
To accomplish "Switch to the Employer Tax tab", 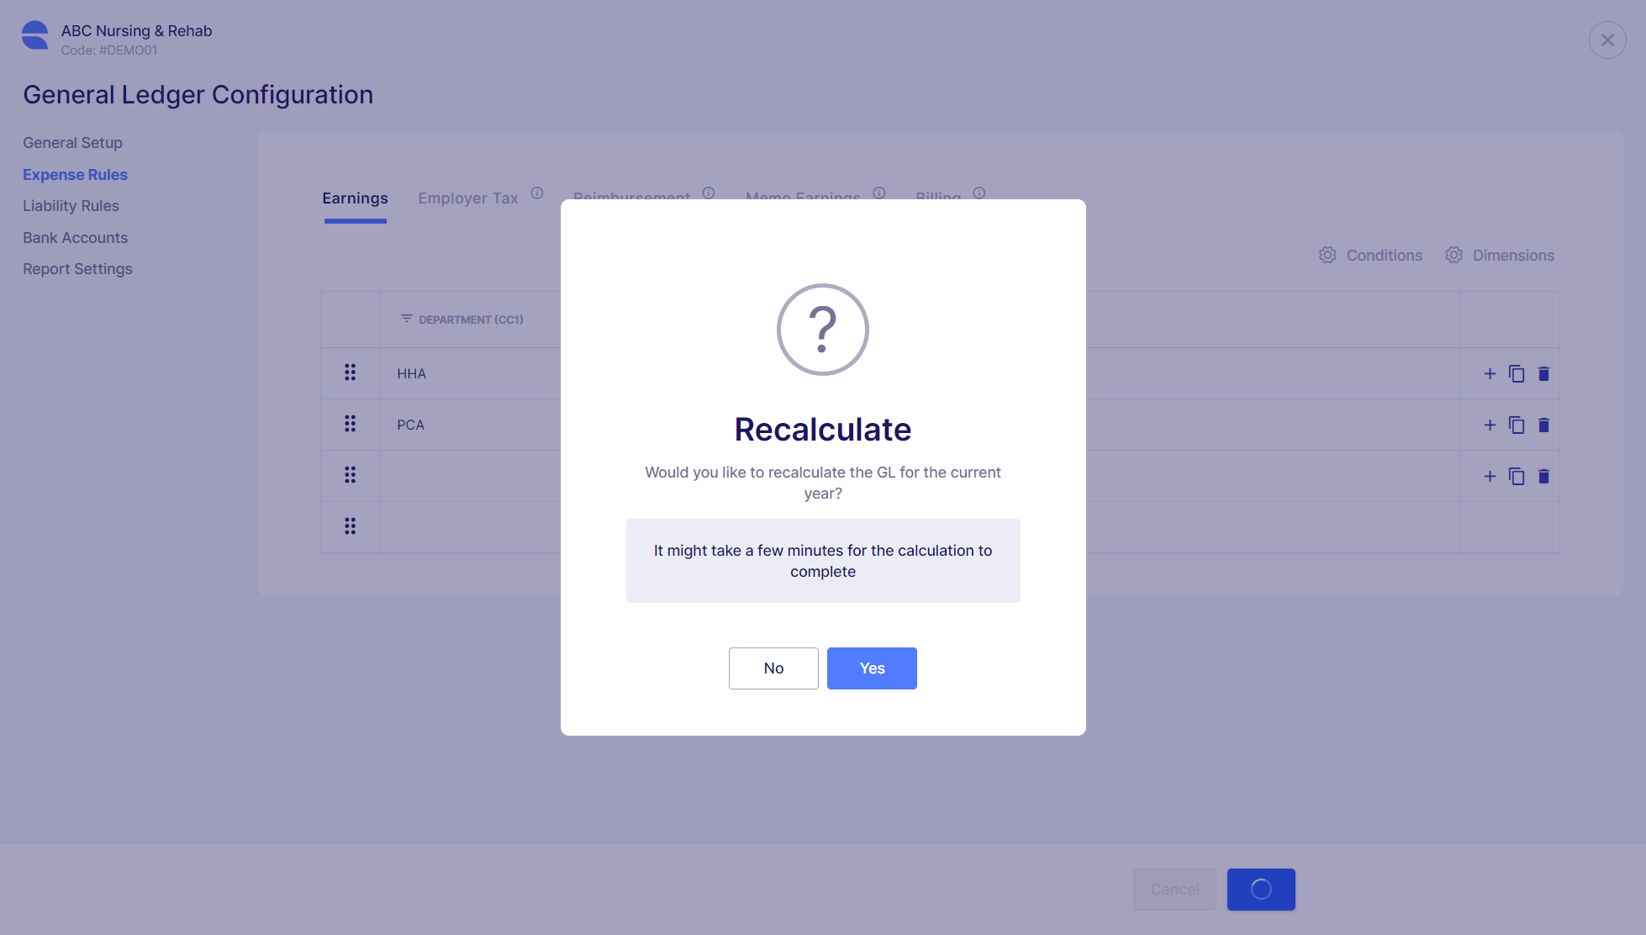I will (468, 198).
